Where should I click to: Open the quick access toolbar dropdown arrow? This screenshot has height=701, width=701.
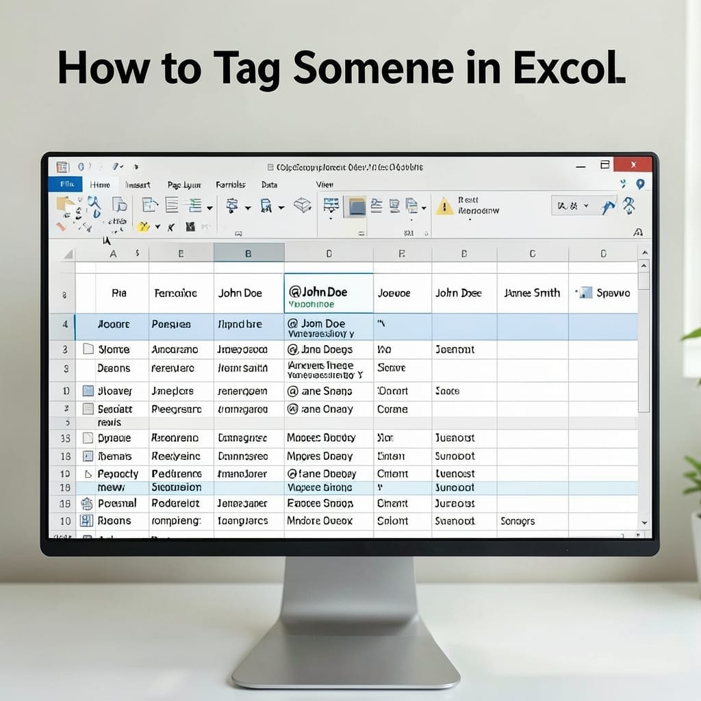tap(136, 167)
